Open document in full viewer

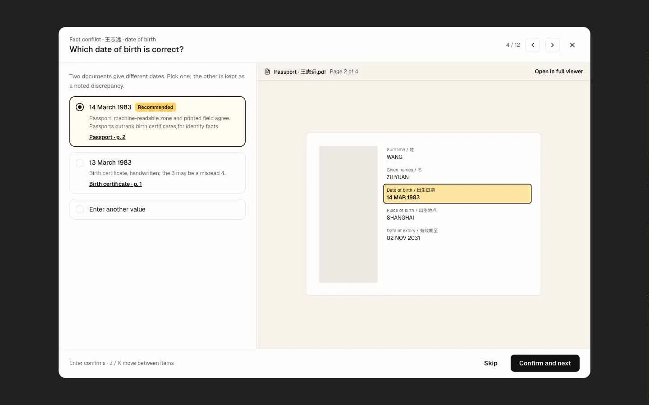point(559,72)
